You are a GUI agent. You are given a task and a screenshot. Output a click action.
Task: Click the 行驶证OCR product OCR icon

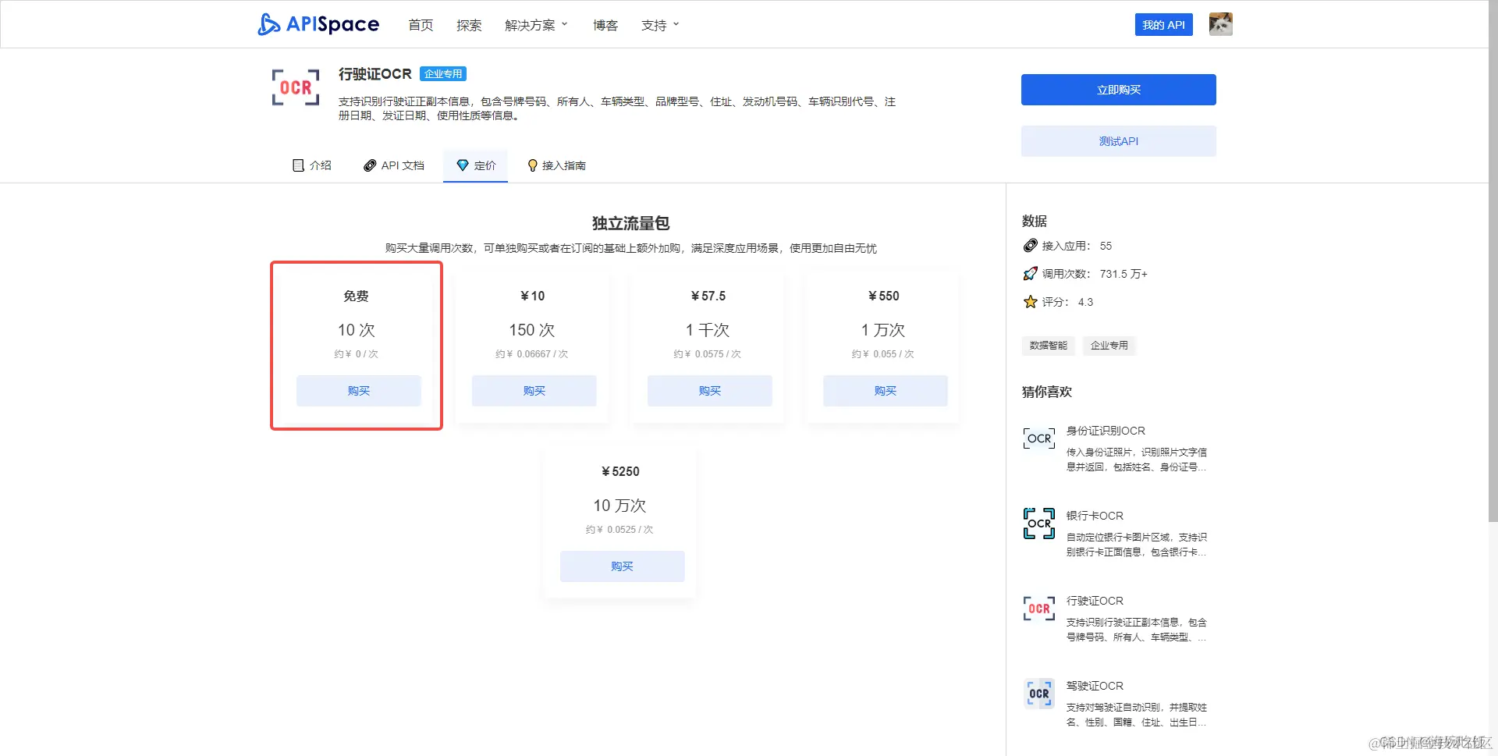[x=295, y=87]
